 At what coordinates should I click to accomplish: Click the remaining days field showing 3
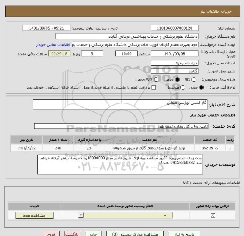(92, 54)
